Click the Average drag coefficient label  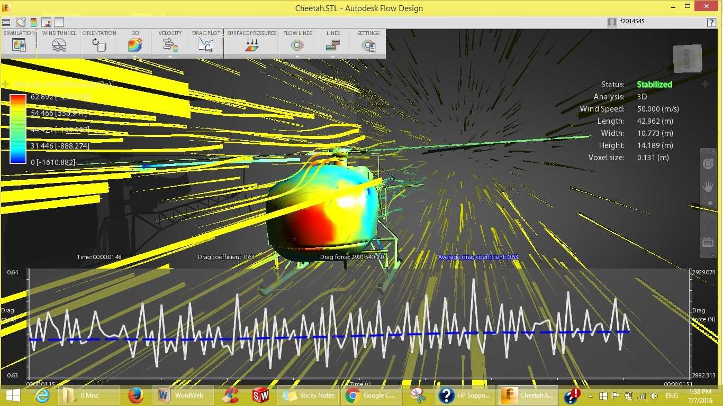478,257
